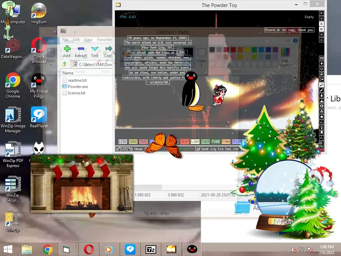Open the File menu in 7-Zip
341x256 pixels.
(x=65, y=40)
